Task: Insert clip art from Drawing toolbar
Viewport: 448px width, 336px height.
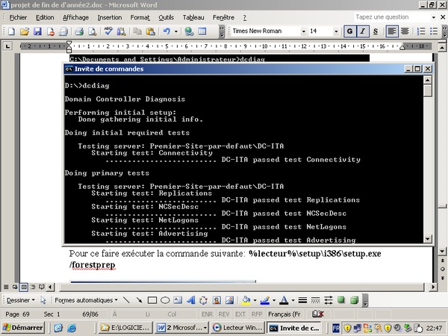Action: click(x=217, y=300)
